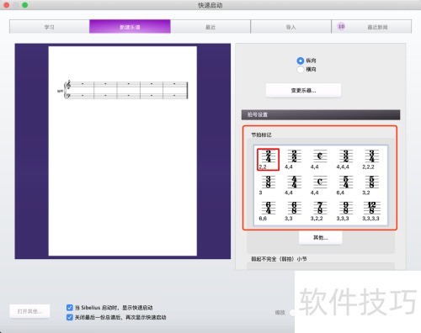Select the 4/4 numeric time signature
Viewport: 421px width, 333px height.
[294, 185]
